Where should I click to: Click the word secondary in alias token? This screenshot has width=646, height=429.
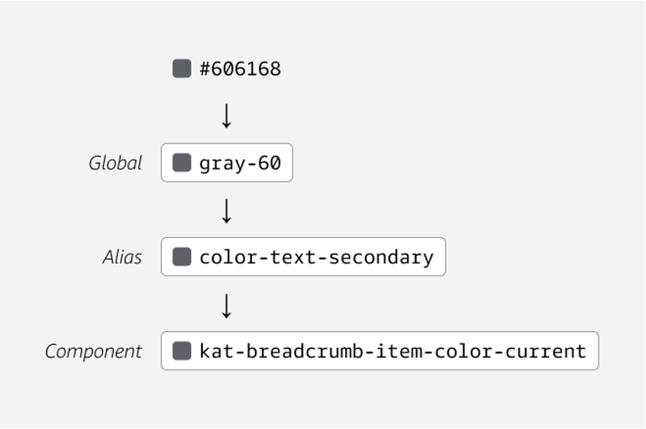pyautogui.click(x=381, y=259)
